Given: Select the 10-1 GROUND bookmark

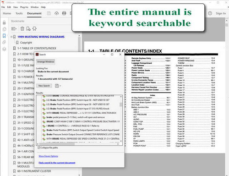Looking at the screenshot, I should point(26,60).
